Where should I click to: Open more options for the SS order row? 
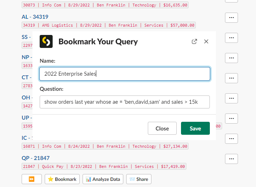click(231, 38)
